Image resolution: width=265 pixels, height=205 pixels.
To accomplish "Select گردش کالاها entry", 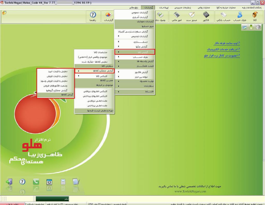I will (56, 95).
